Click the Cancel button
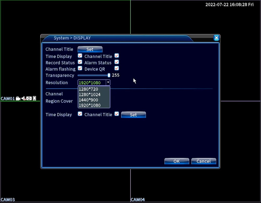The width and height of the screenshot is (261, 203). [x=204, y=161]
